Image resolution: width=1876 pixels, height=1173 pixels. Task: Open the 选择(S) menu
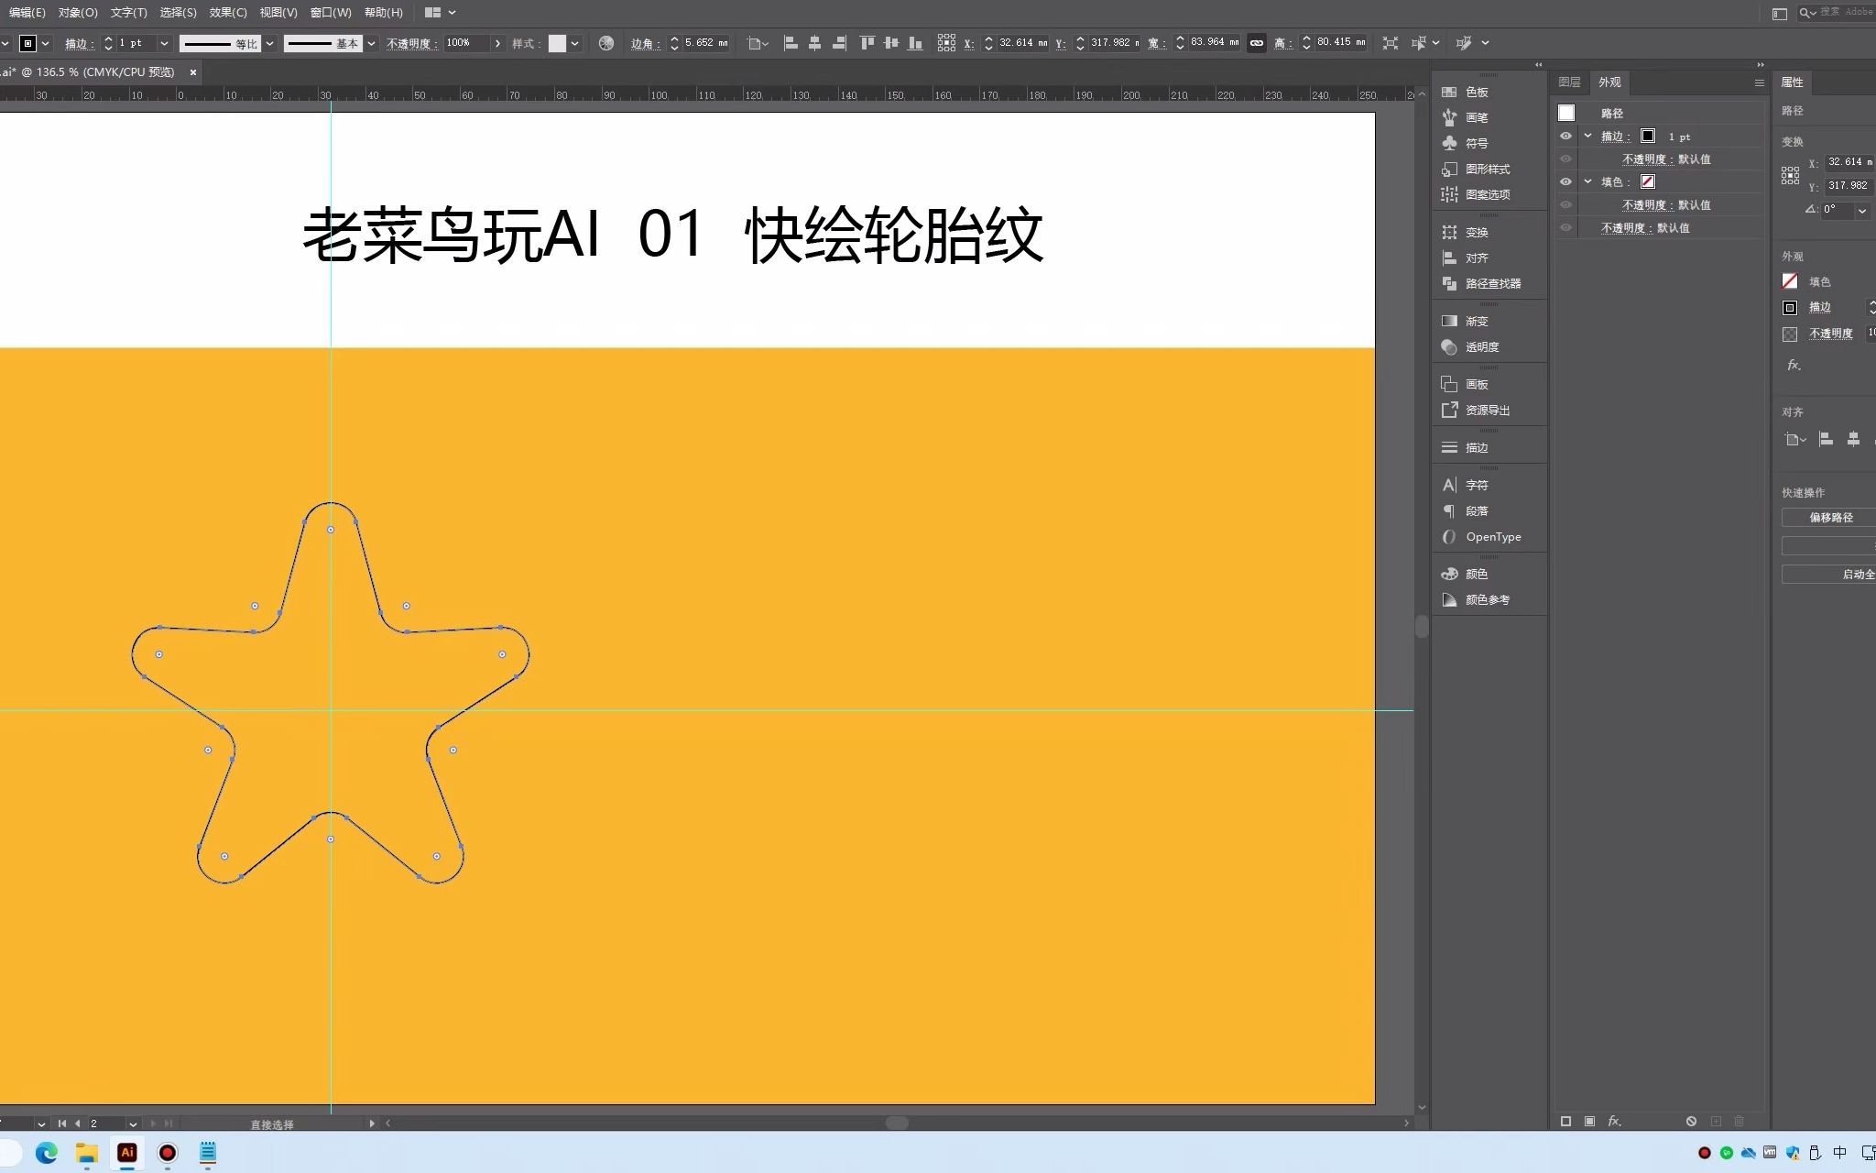pyautogui.click(x=178, y=13)
